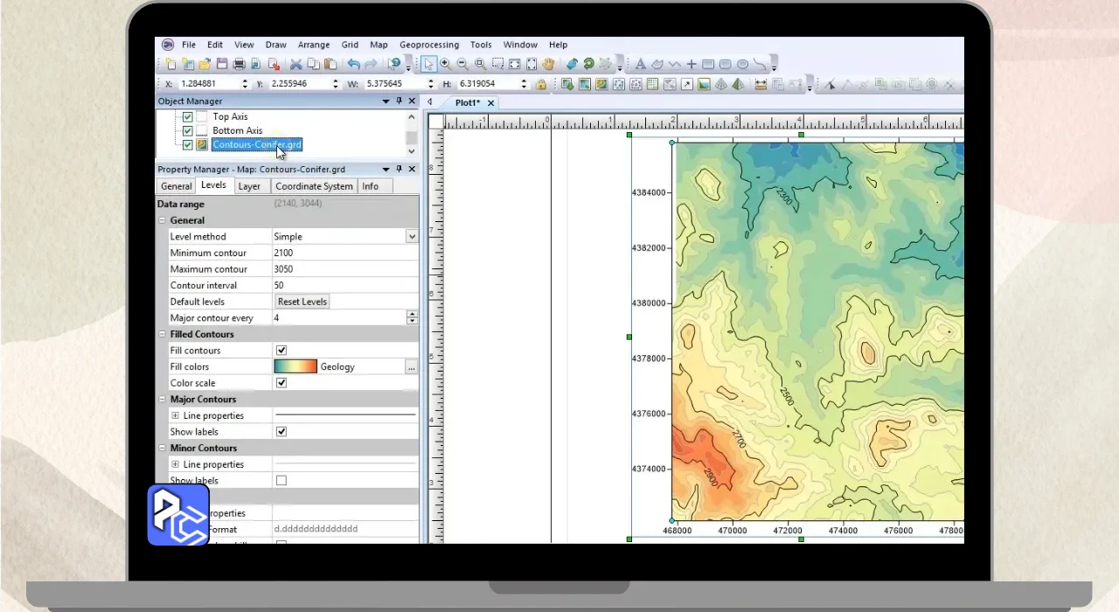The image size is (1119, 612).
Task: Disable the Color scale checkbox
Action: 281,383
